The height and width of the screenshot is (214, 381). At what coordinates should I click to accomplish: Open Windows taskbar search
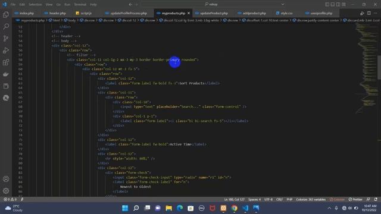(136, 208)
